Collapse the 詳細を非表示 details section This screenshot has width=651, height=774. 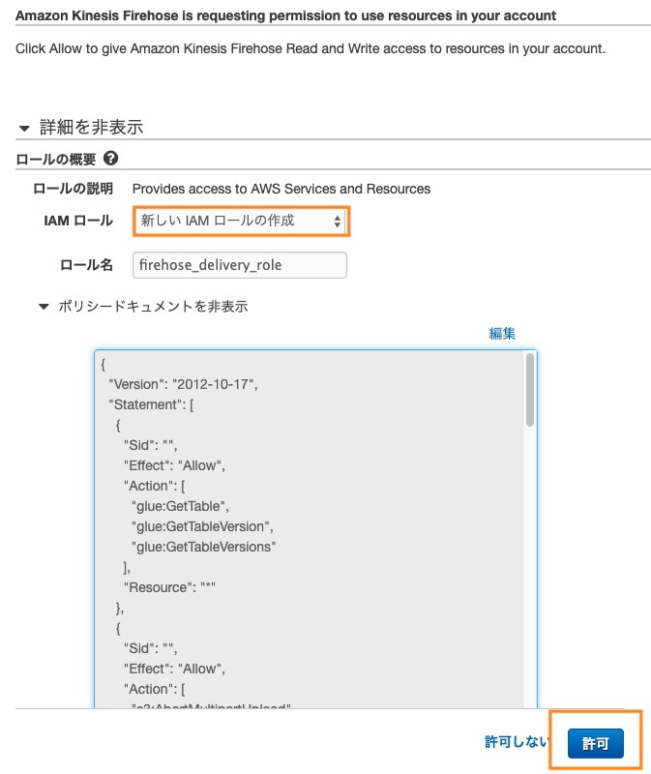(x=81, y=128)
